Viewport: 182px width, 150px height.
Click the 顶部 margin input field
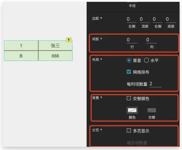pyautogui.click(x=145, y=19)
